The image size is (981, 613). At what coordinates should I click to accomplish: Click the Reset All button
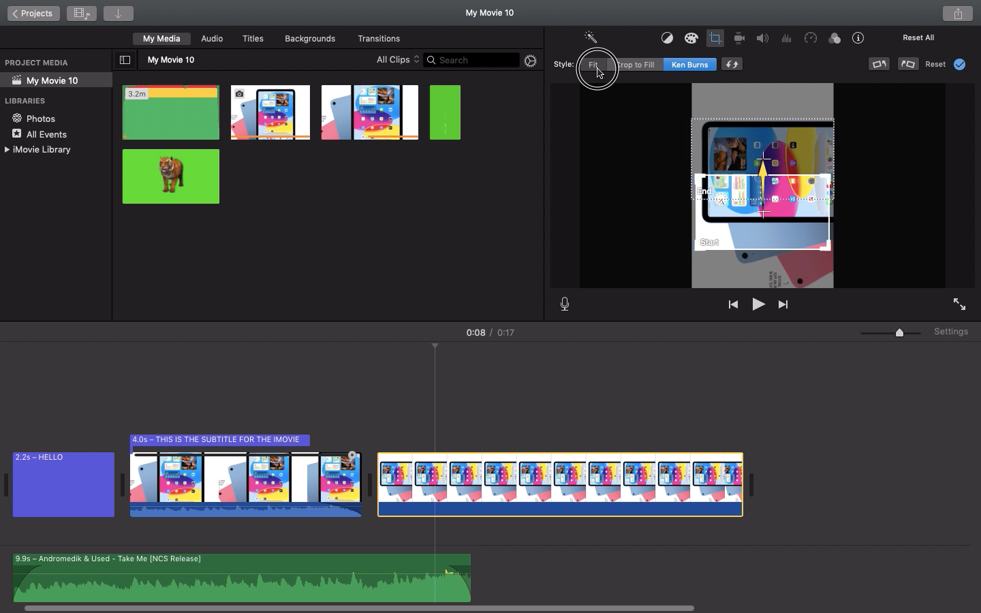point(918,38)
